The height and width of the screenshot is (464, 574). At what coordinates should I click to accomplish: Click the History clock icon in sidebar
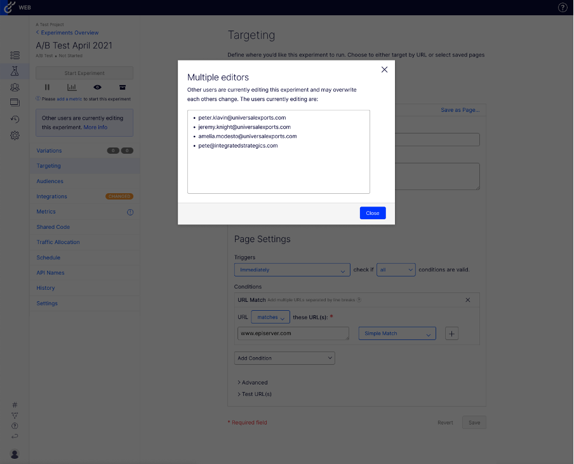pyautogui.click(x=15, y=119)
